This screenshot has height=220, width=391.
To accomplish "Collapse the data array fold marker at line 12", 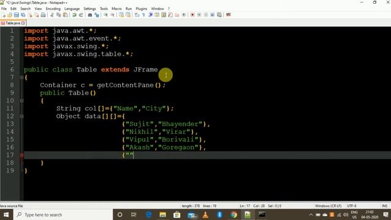I will pos(22,116).
